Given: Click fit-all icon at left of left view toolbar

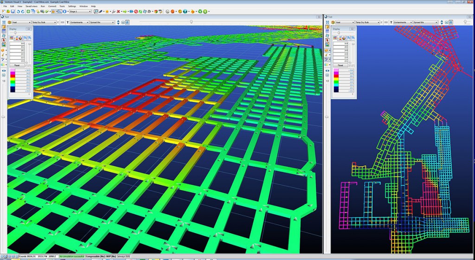Looking at the screenshot, I should pos(4,22).
